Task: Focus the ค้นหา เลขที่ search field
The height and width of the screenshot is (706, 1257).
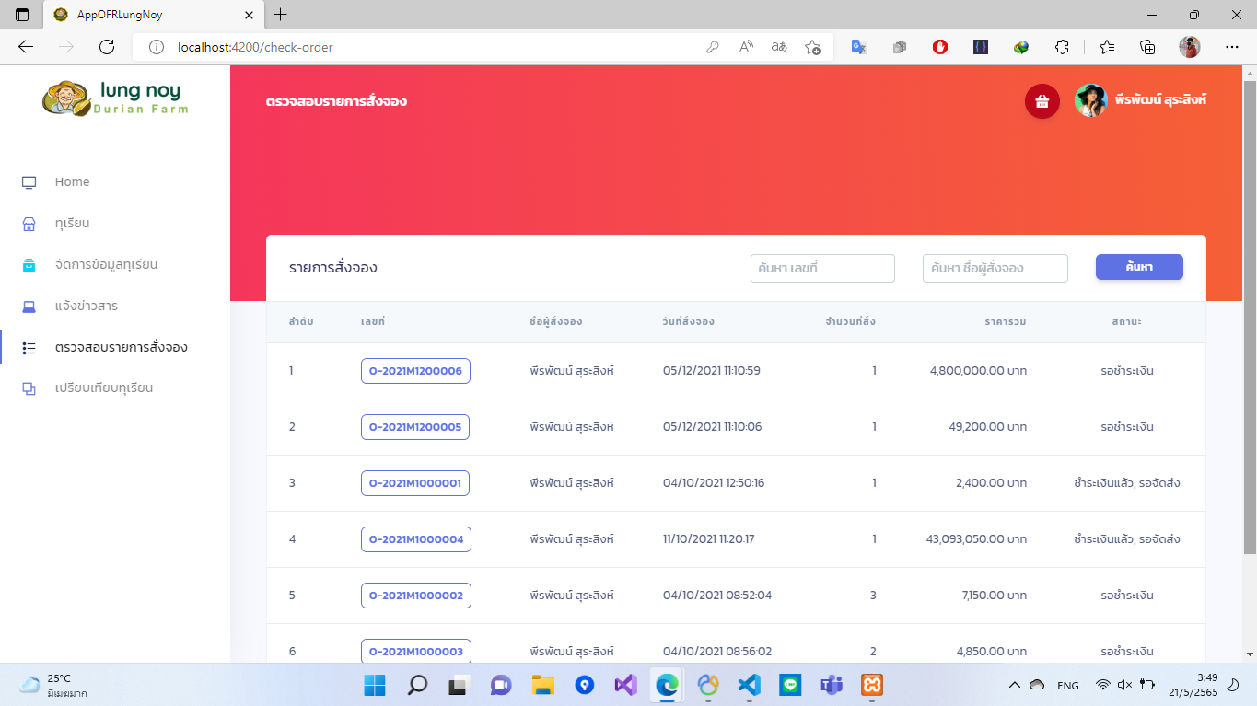Action: pyautogui.click(x=822, y=268)
